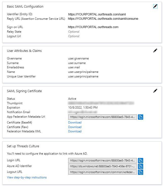Click the Givenname label
Viewport: 164px width, 186px height.
14,58
